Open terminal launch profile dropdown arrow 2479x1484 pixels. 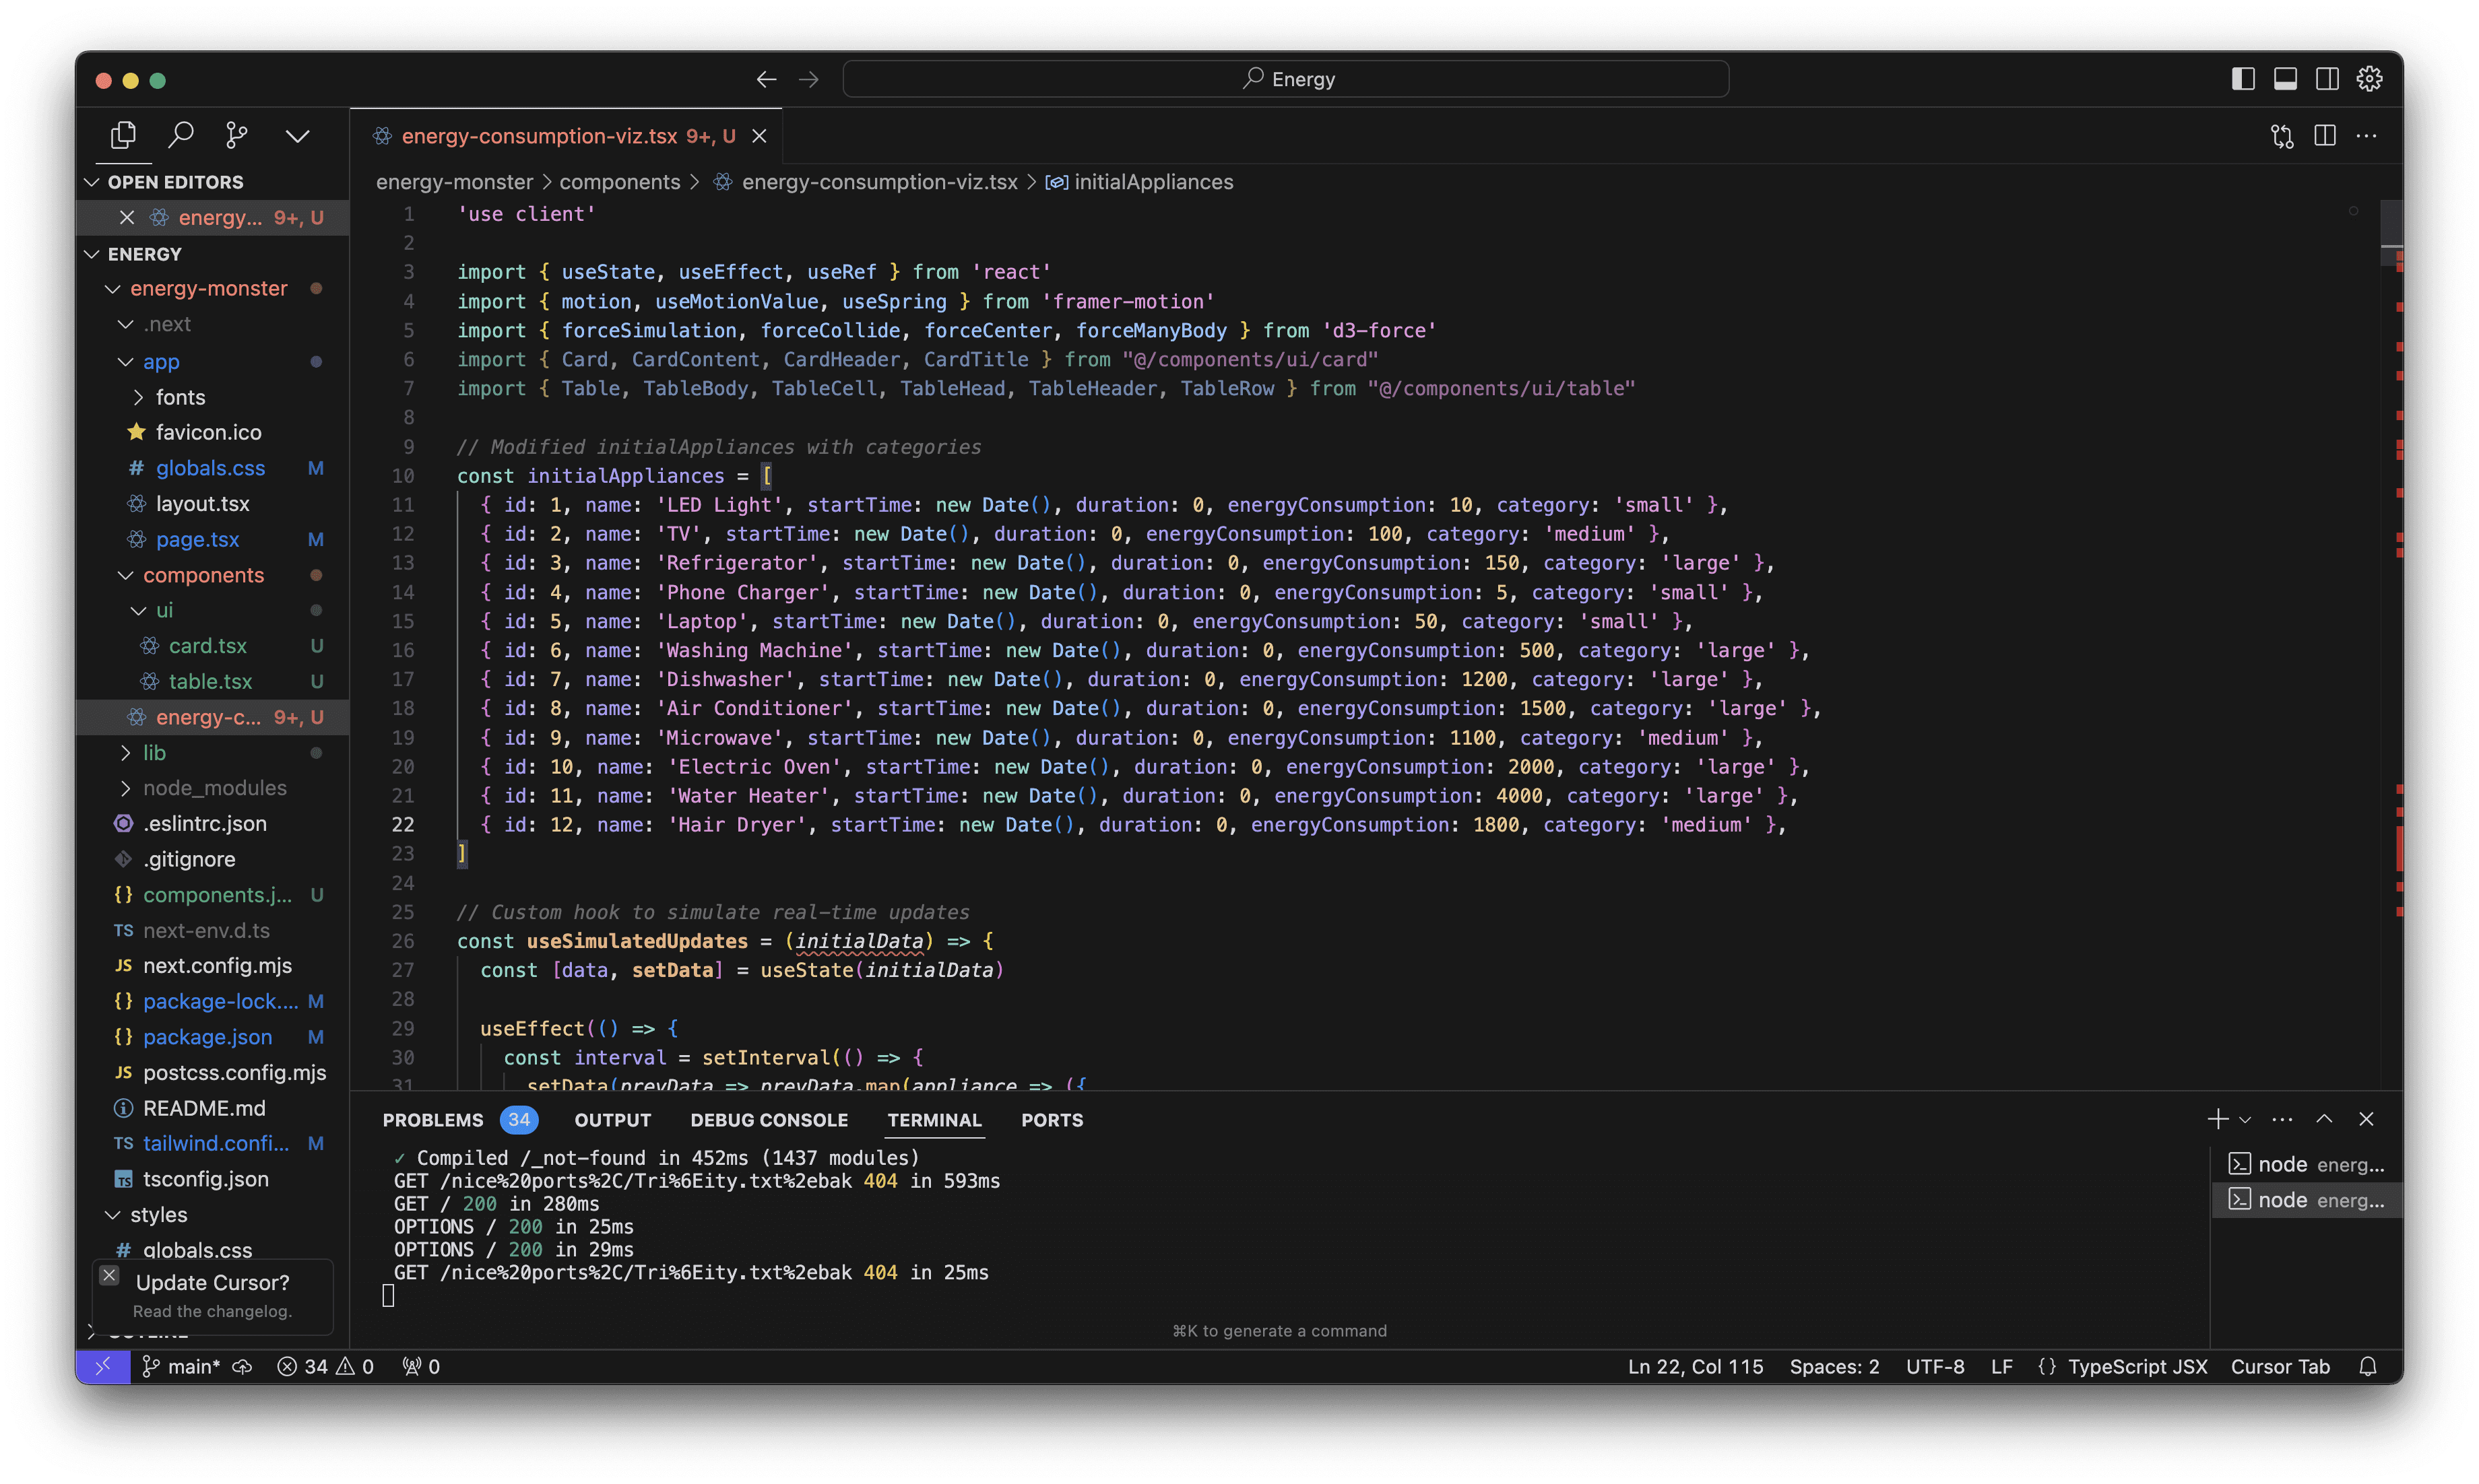[2245, 1120]
